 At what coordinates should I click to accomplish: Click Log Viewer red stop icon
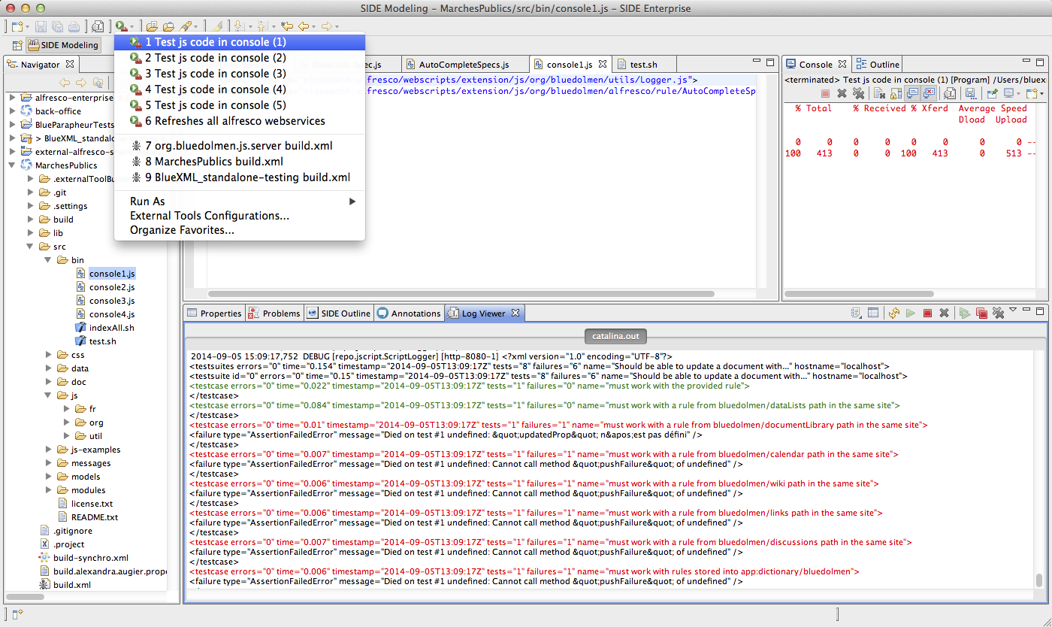pyautogui.click(x=927, y=313)
